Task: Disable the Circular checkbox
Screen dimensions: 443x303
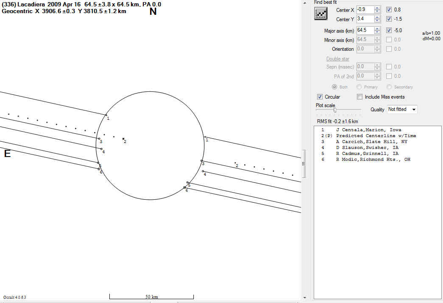Action: [x=320, y=97]
